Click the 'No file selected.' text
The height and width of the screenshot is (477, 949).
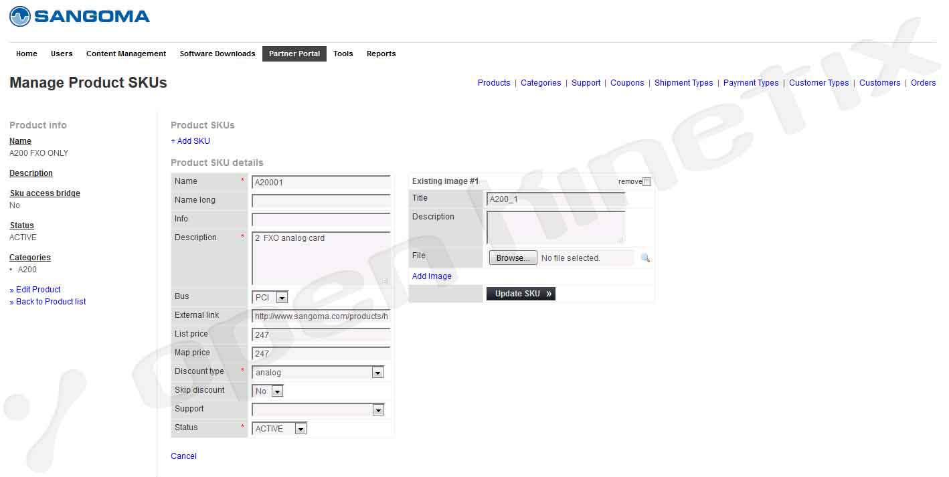(x=571, y=258)
